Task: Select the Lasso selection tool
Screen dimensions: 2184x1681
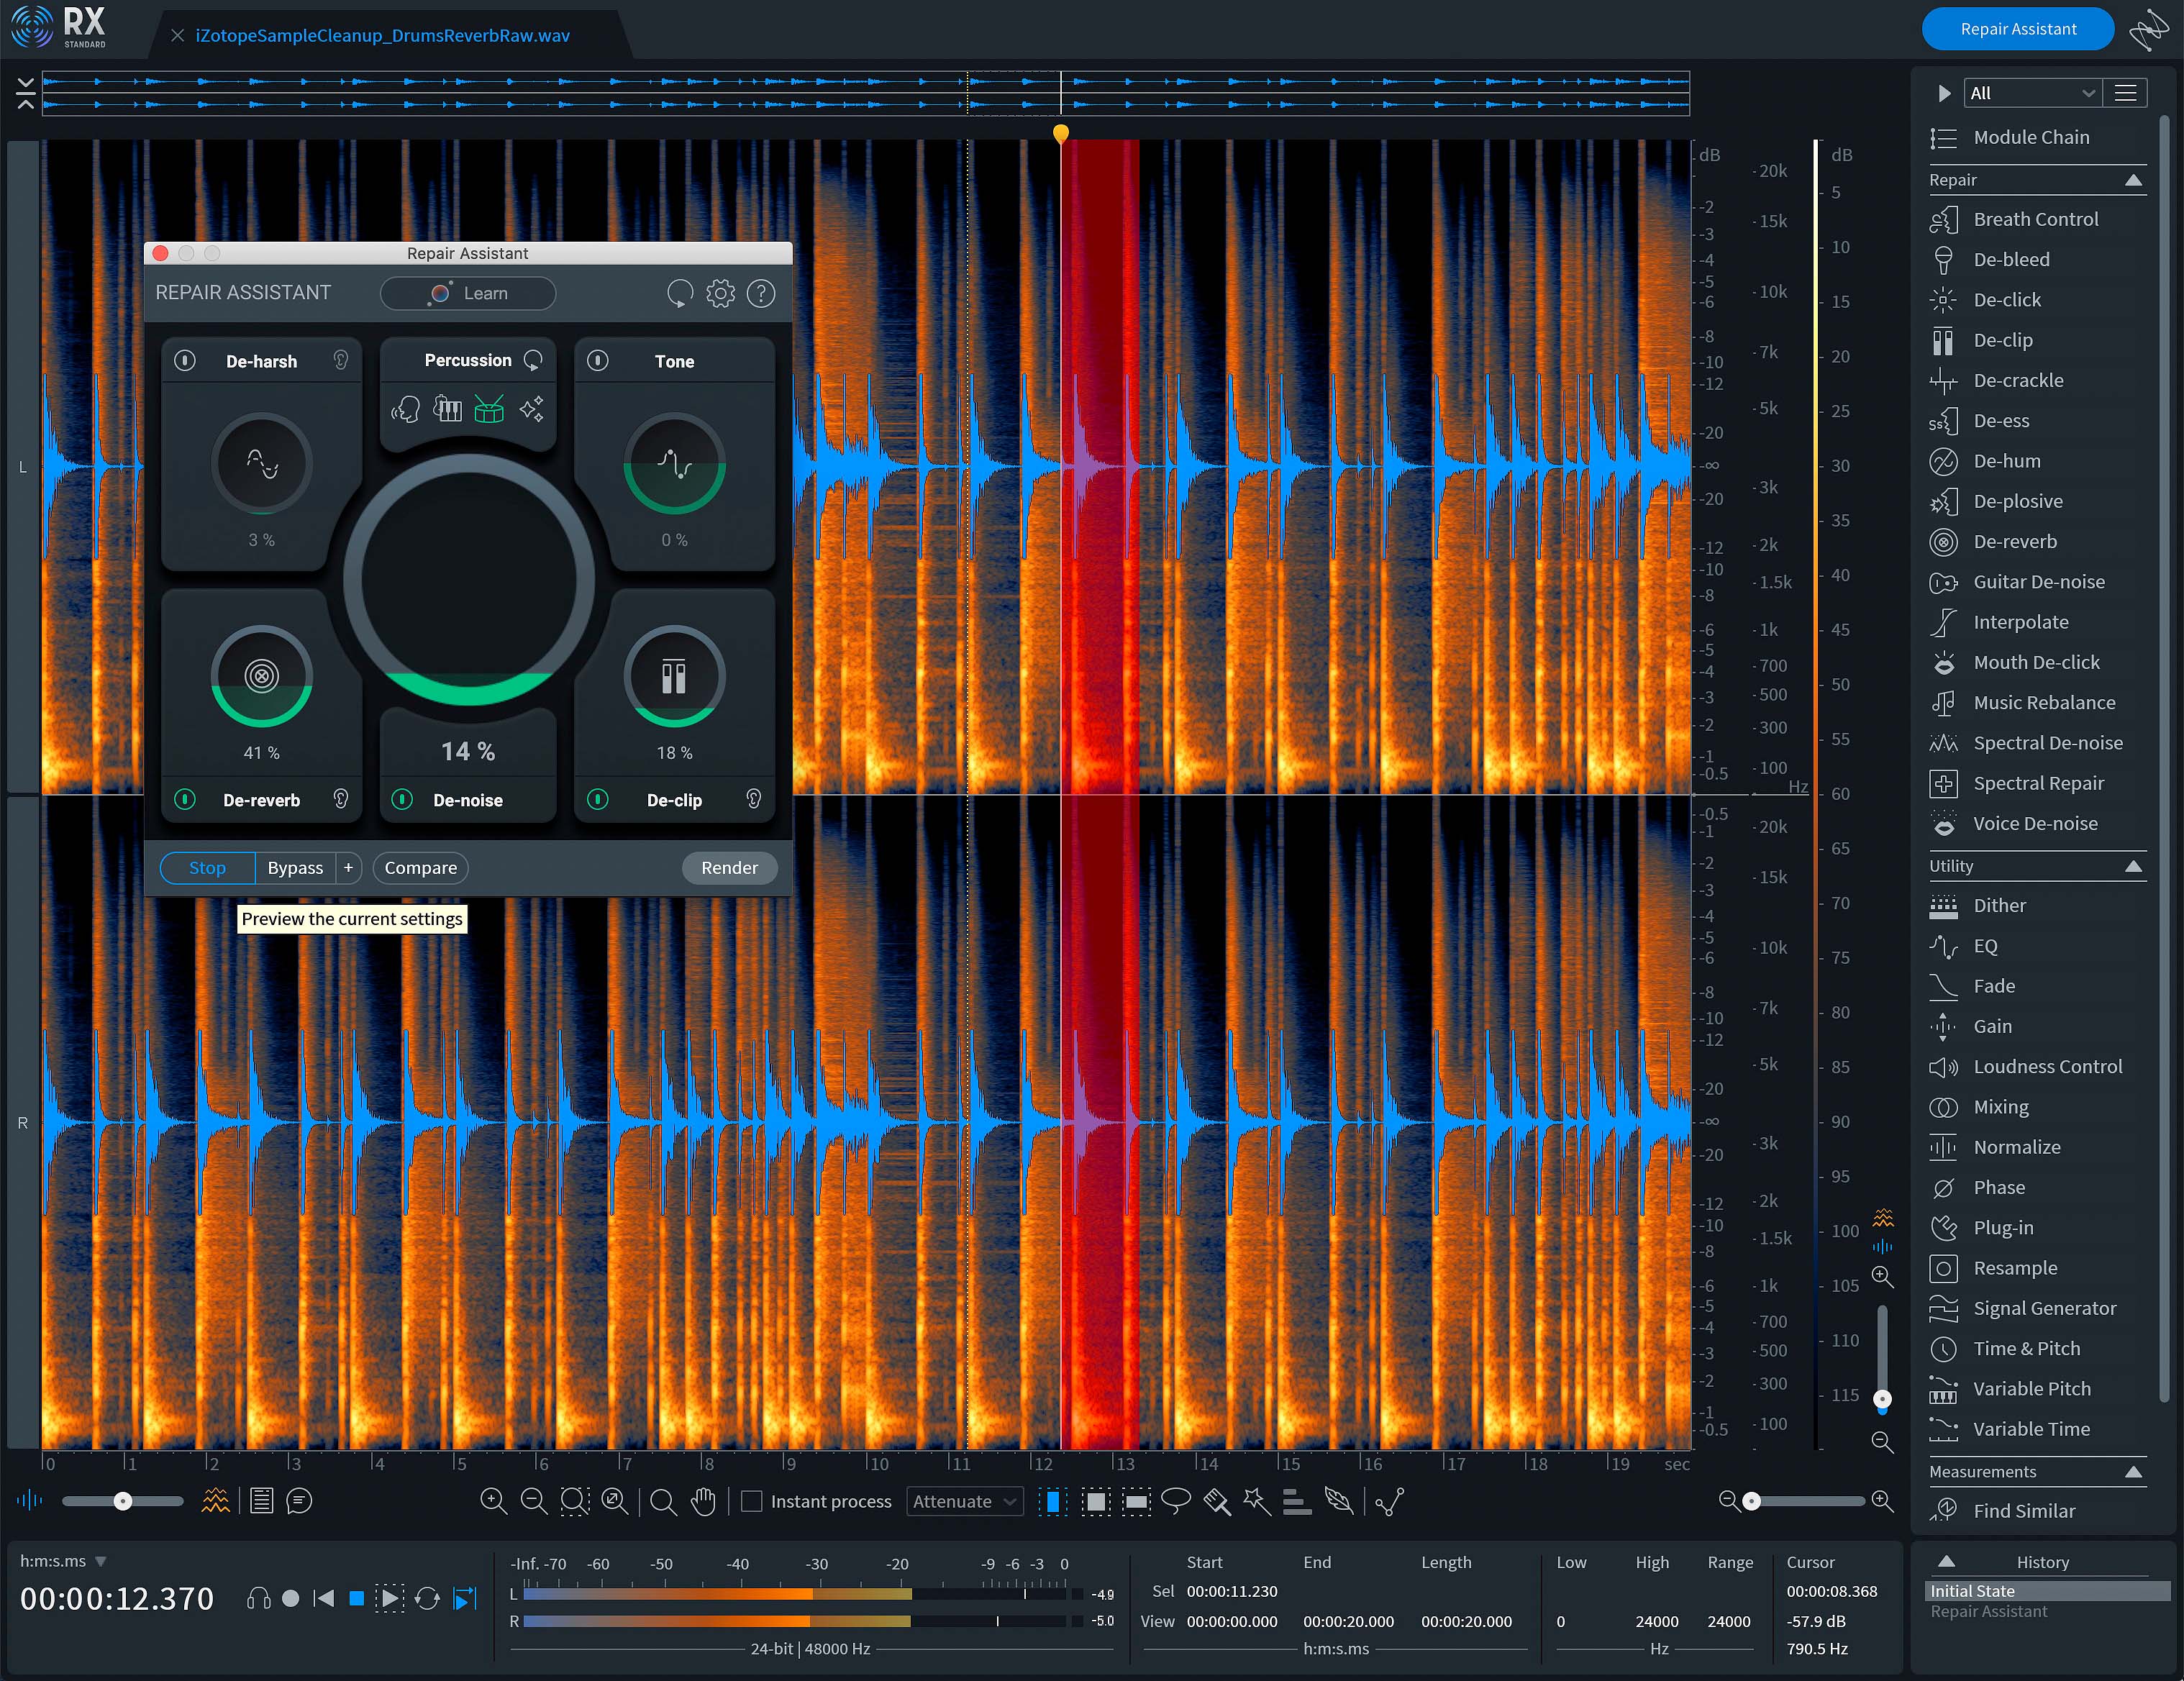Action: point(1176,1500)
